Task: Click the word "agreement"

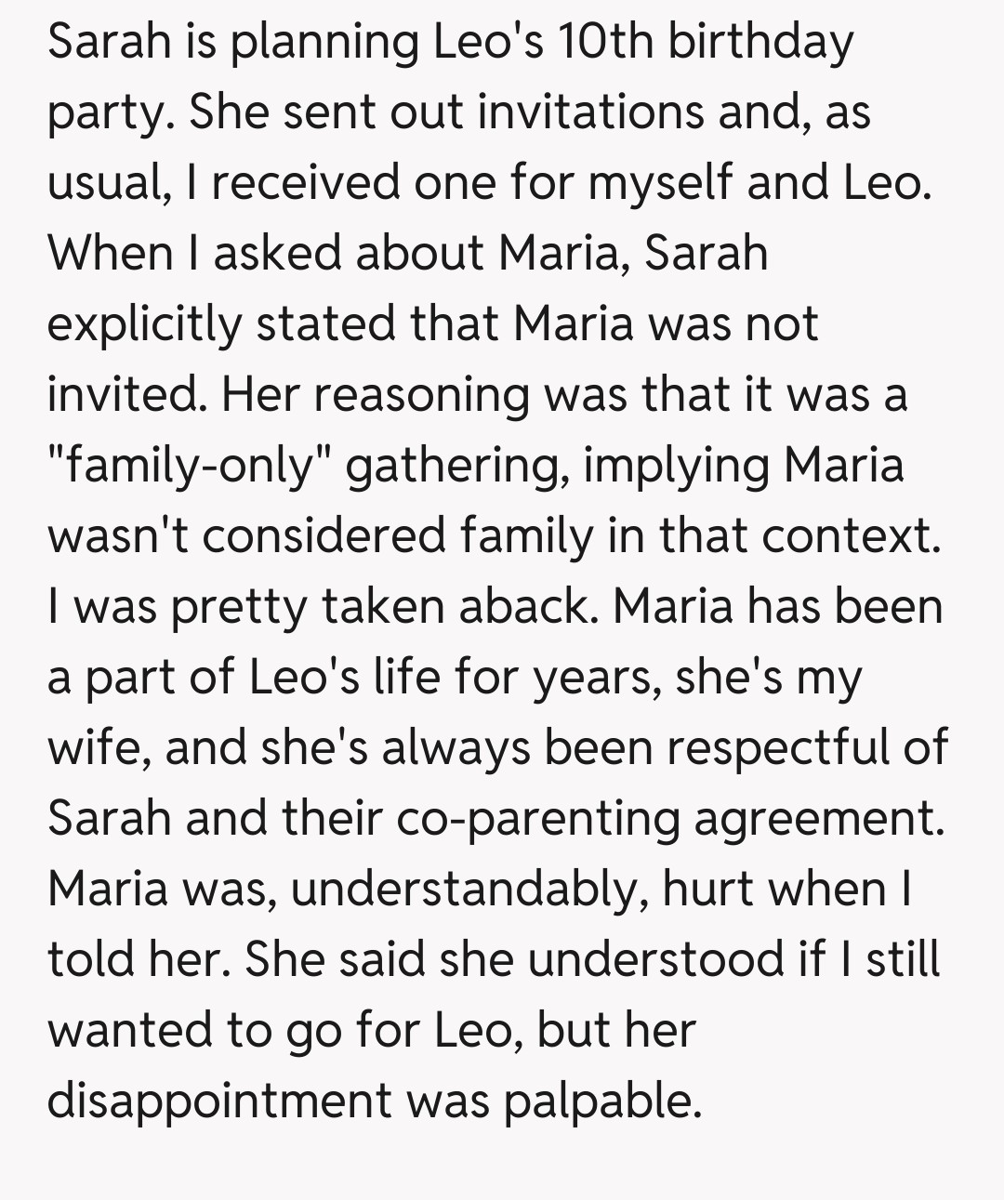Action: coord(813,819)
